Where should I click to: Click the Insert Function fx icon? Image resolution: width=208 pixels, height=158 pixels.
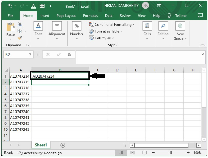pos(69,54)
